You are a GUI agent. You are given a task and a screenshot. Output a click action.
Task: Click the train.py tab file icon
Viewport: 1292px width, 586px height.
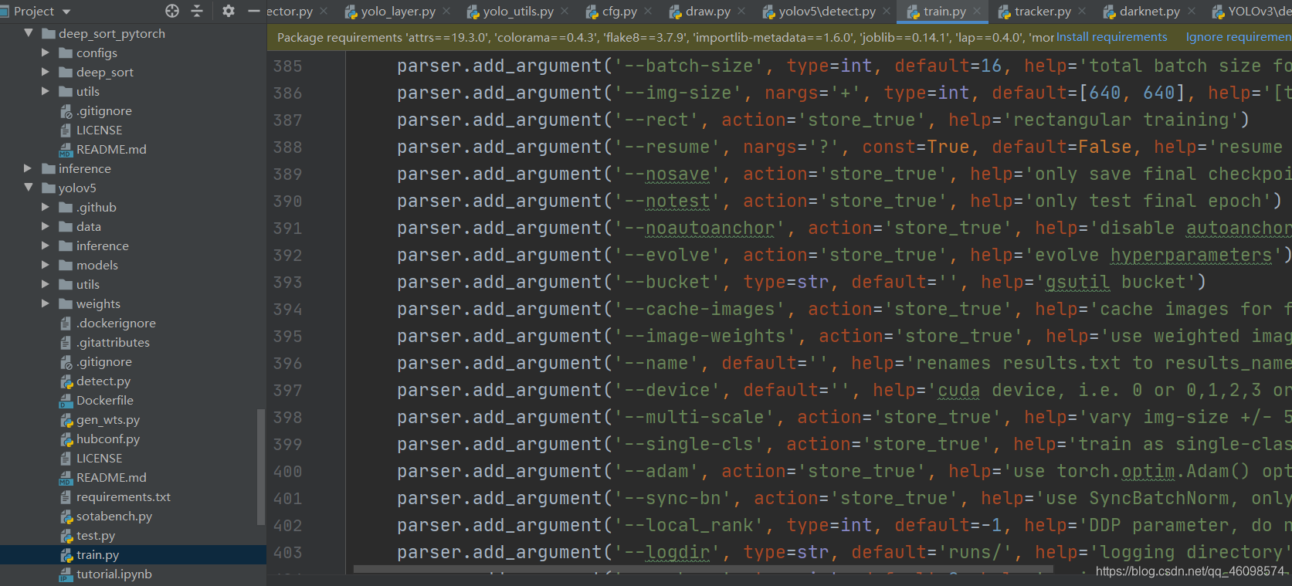(x=913, y=12)
